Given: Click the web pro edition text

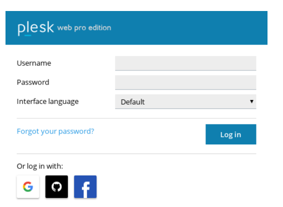Looking at the screenshot, I should (x=84, y=28).
